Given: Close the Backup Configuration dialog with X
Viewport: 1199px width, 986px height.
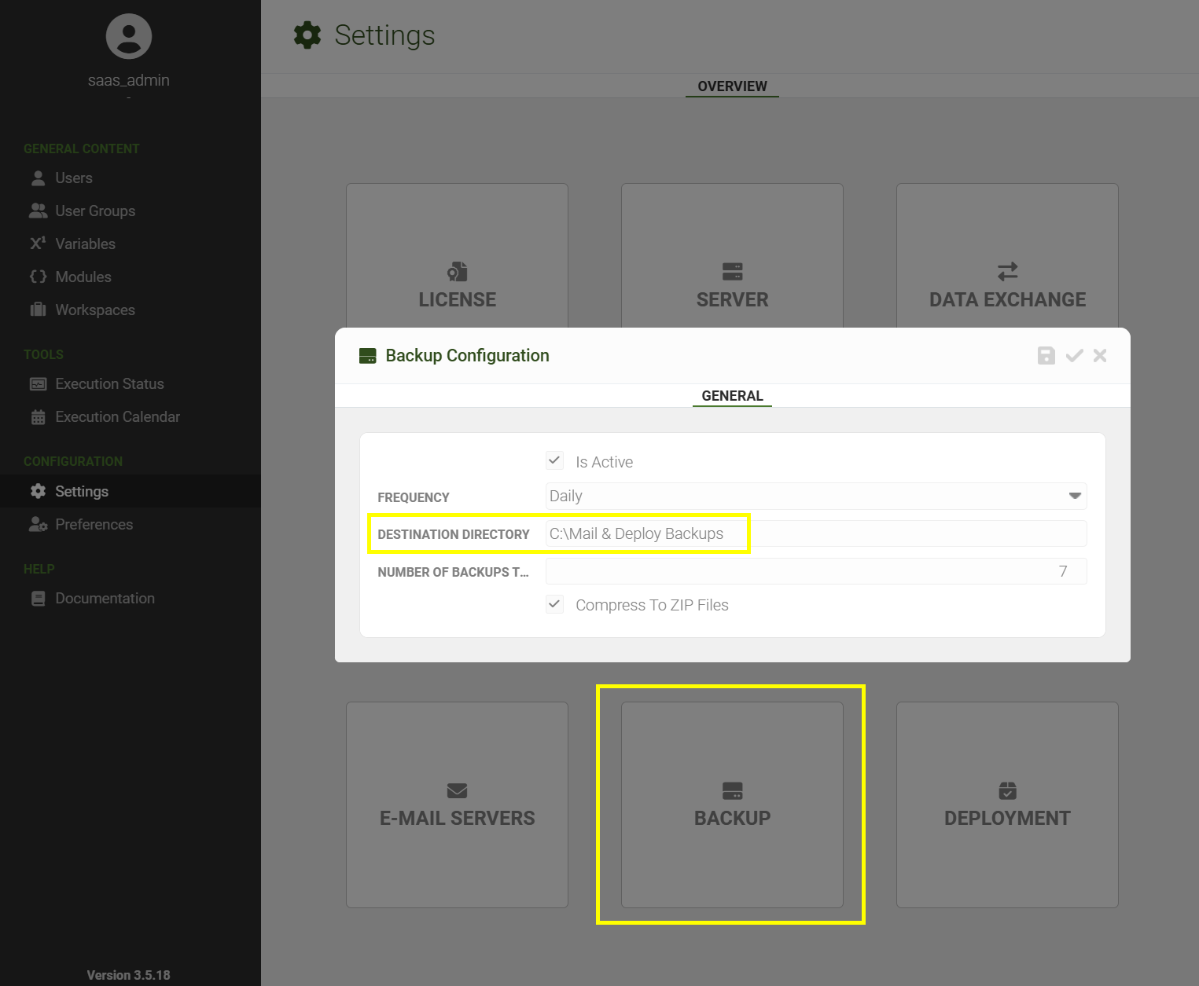Looking at the screenshot, I should click(x=1100, y=356).
